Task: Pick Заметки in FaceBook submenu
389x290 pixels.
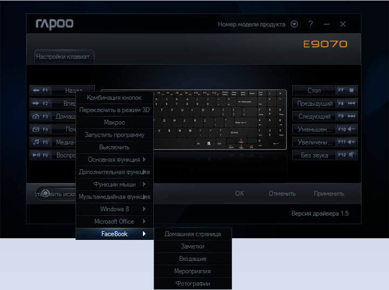Action: [193, 246]
